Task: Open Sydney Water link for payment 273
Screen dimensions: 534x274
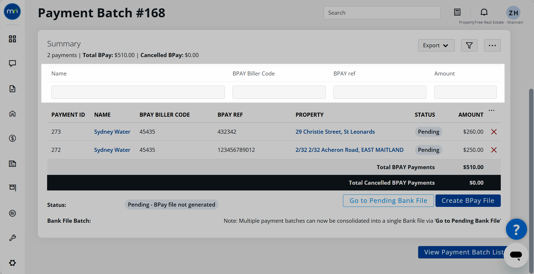Action: [x=112, y=132]
